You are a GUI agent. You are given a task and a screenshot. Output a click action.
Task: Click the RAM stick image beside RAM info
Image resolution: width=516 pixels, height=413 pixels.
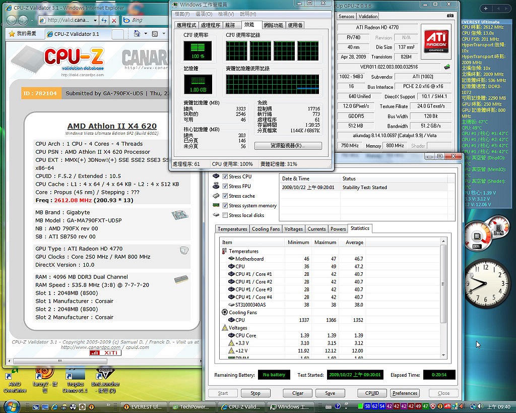pos(181,279)
